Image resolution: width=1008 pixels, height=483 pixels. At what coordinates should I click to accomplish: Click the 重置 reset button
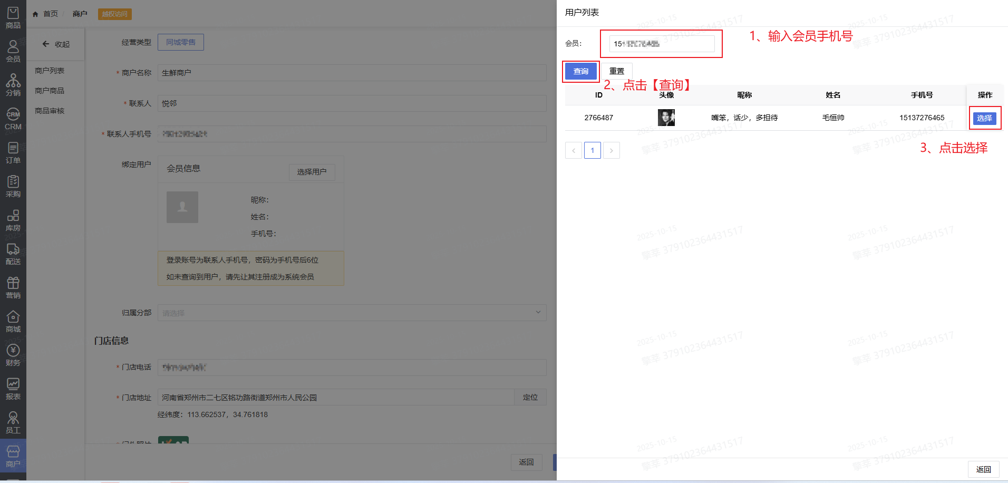coord(617,71)
